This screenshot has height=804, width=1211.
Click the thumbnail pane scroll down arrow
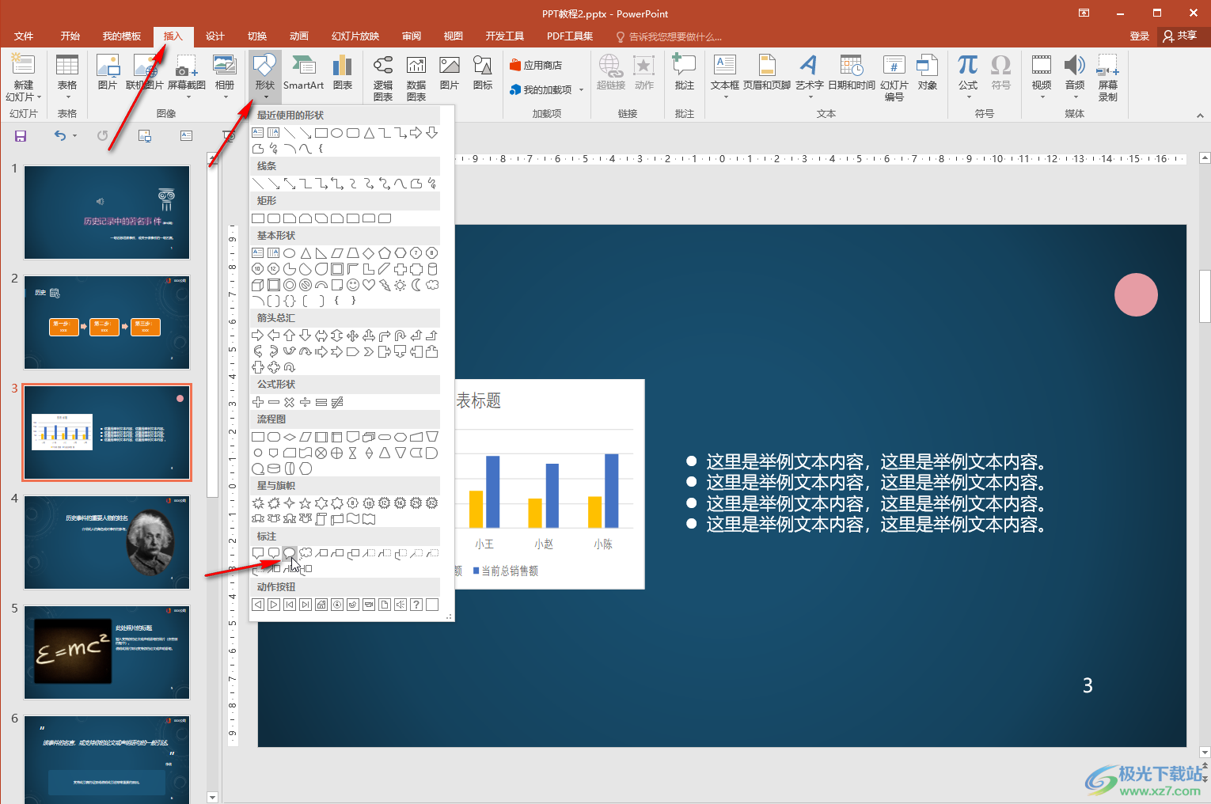pos(212,797)
